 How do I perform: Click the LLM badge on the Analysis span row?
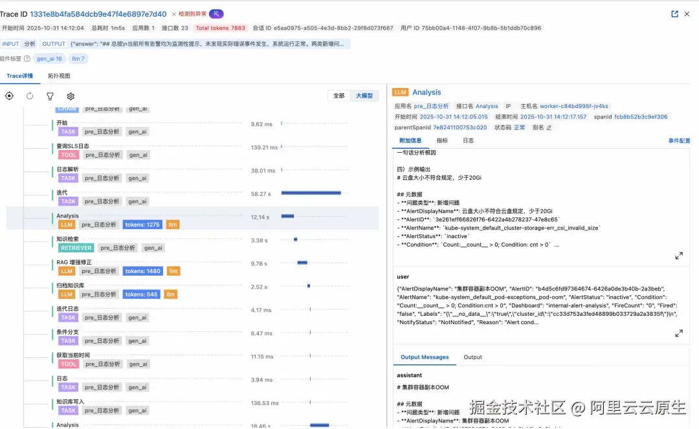click(x=67, y=225)
